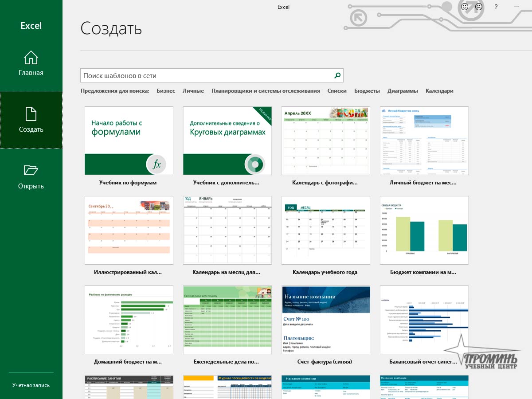The height and width of the screenshot is (399, 532).
Task: Send a smile with the happy face icon
Action: tap(465, 7)
